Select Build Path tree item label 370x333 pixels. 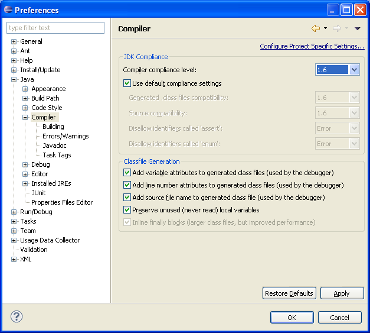(45, 98)
